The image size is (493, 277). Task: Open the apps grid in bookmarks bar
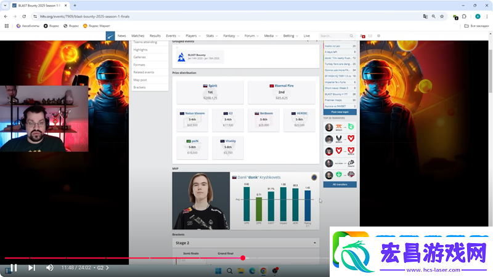[6, 26]
